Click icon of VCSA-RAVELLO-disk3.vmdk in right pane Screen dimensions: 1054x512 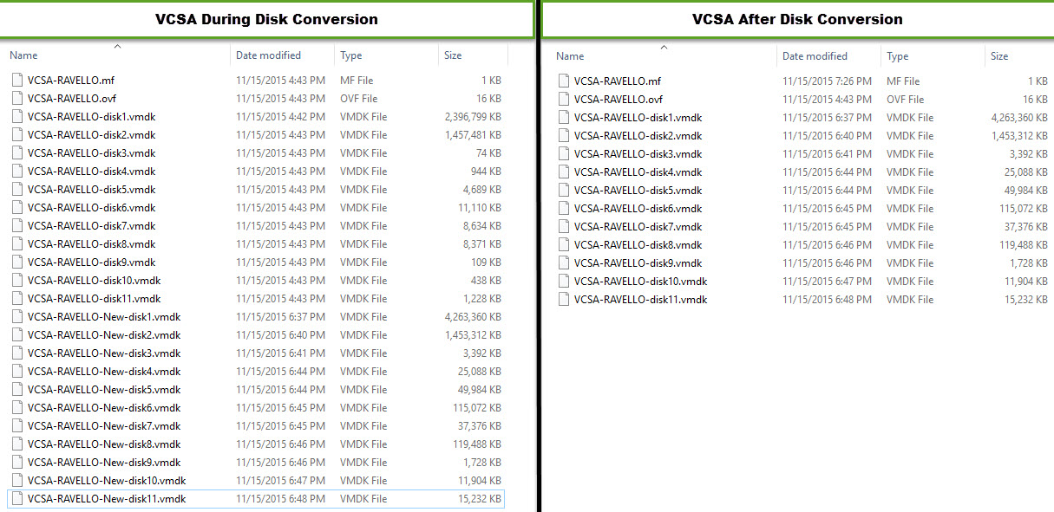pos(565,154)
